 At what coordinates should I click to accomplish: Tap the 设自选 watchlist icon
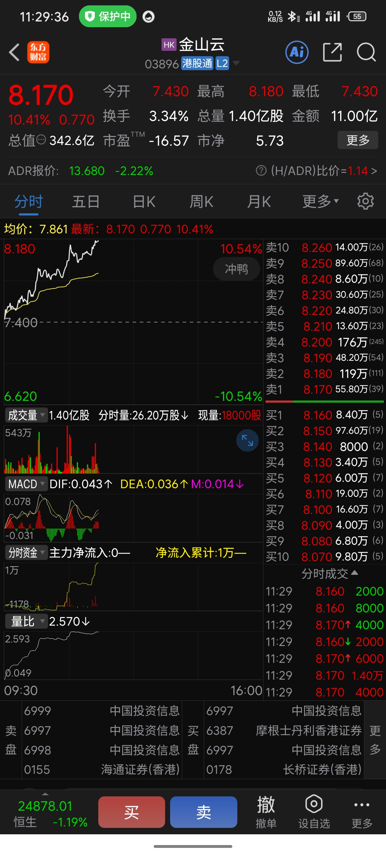point(314,812)
